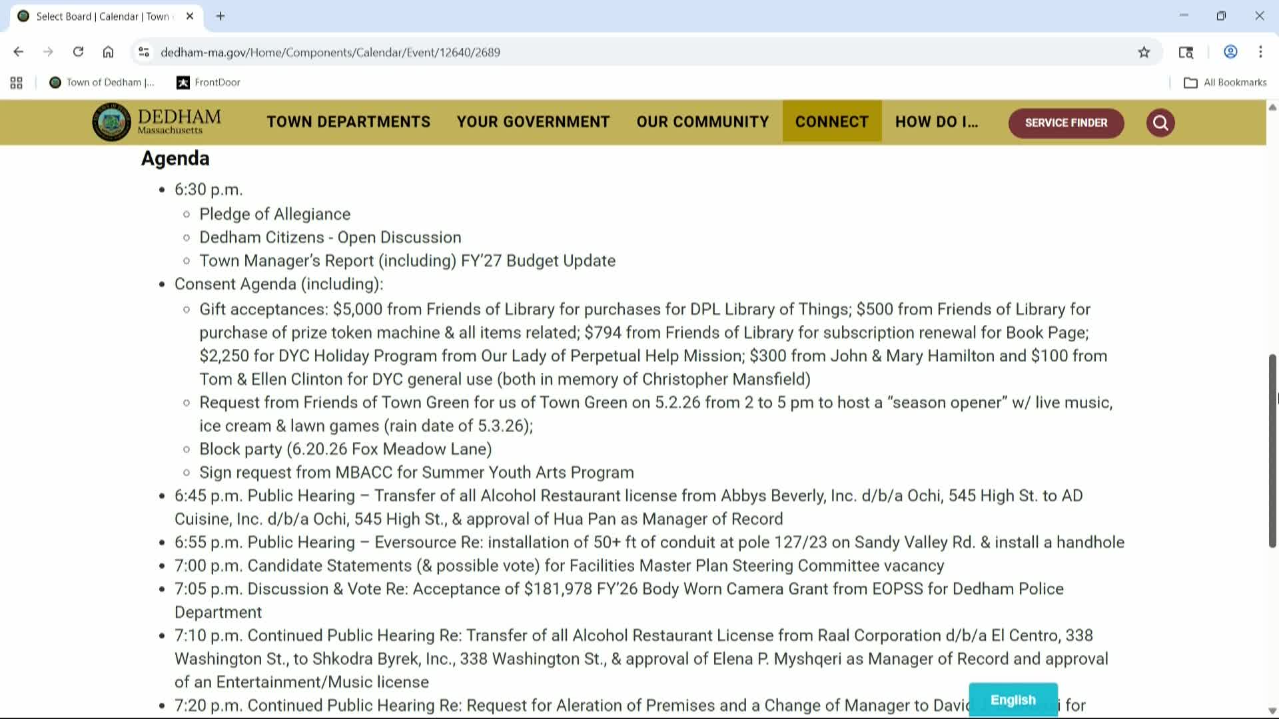
Task: Close the Select Board Calendar tab
Action: click(x=190, y=16)
